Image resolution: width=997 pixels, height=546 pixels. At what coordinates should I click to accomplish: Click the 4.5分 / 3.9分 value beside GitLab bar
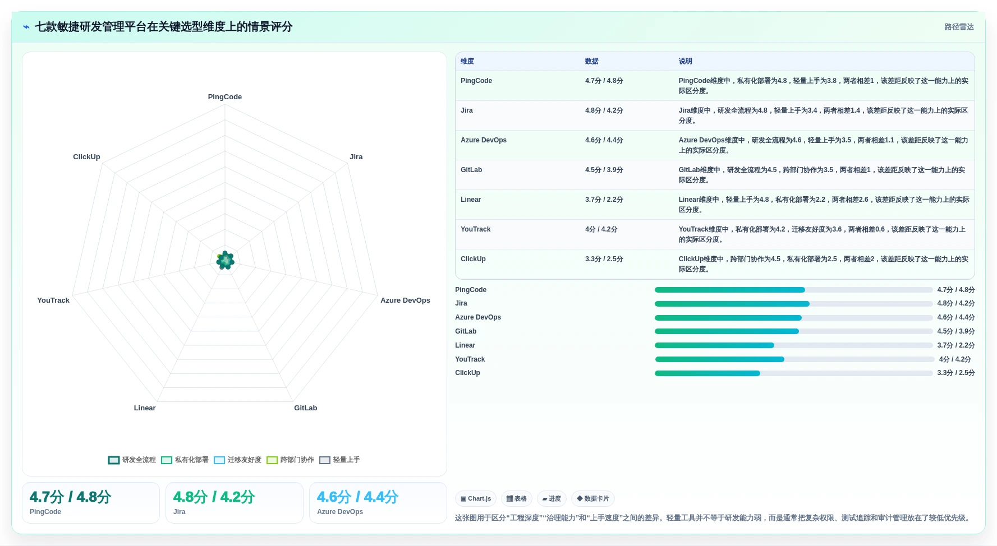956,331
